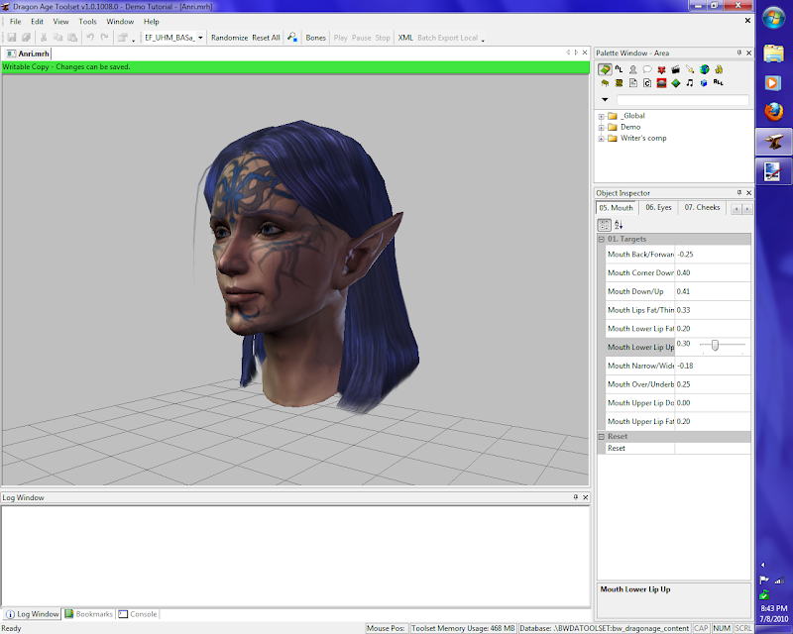Toggle Bones display in toolbar

coord(315,38)
